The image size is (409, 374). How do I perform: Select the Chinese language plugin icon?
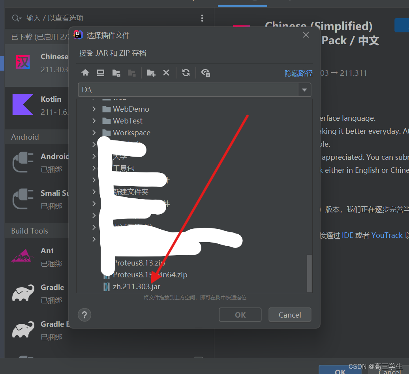pos(23,62)
